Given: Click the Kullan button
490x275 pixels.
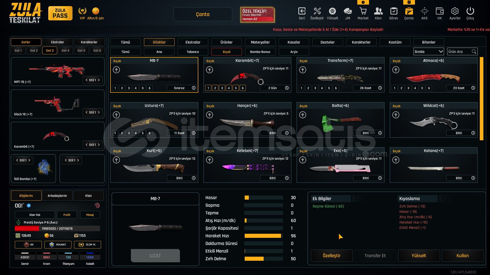Looking at the screenshot, I should [x=462, y=256].
